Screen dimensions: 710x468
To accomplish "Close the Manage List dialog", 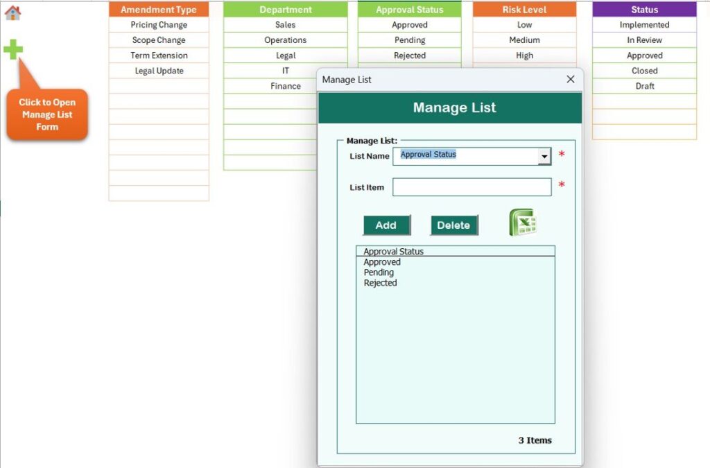I will 571,79.
